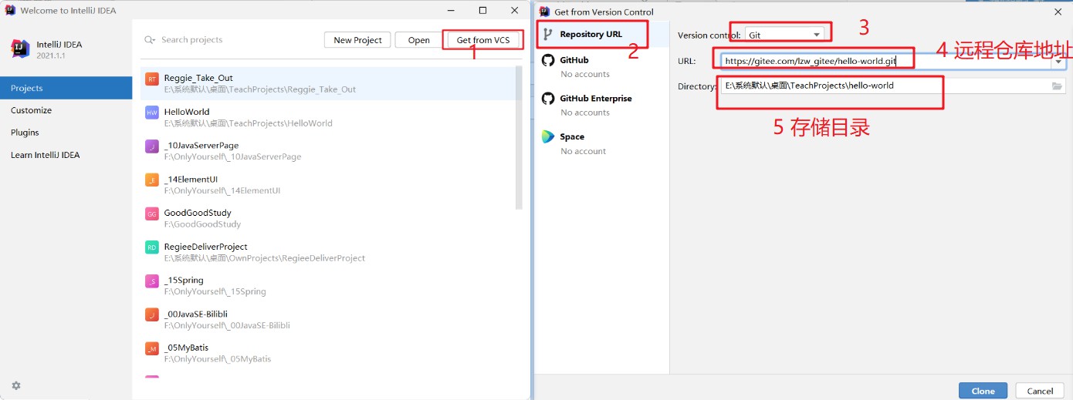Open HelloWorld project name

(187, 112)
